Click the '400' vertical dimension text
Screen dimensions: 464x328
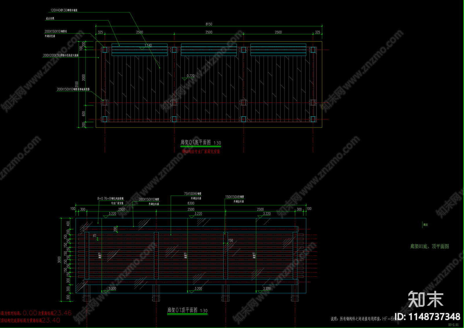[x=68, y=224]
